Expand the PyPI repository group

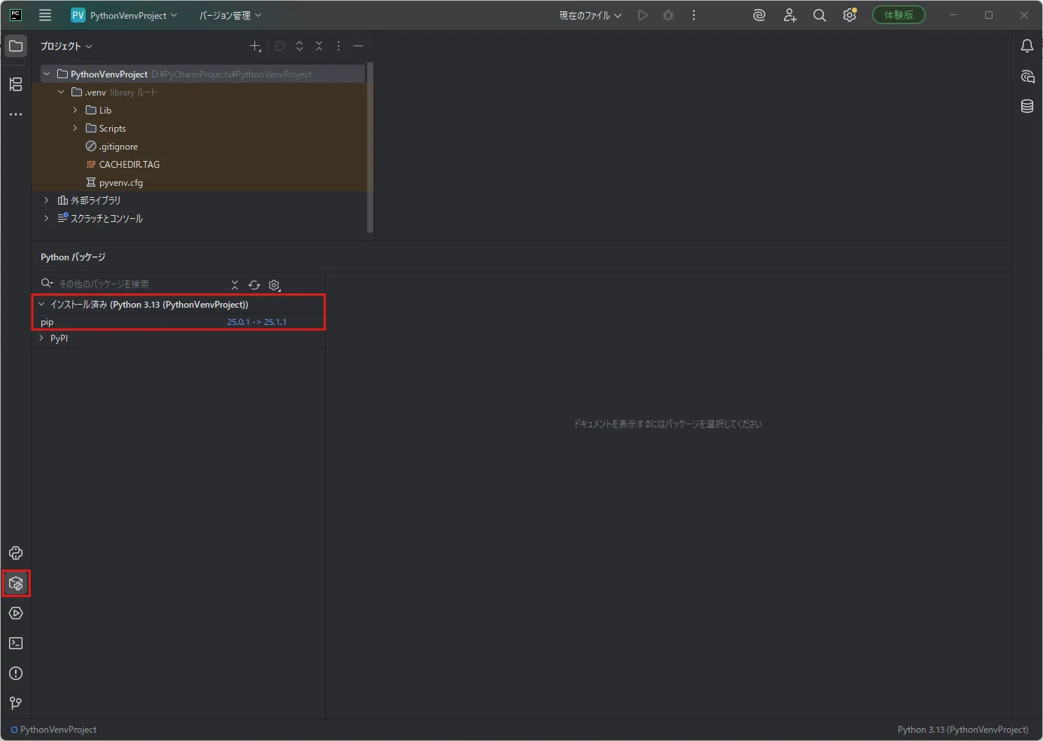tap(41, 338)
